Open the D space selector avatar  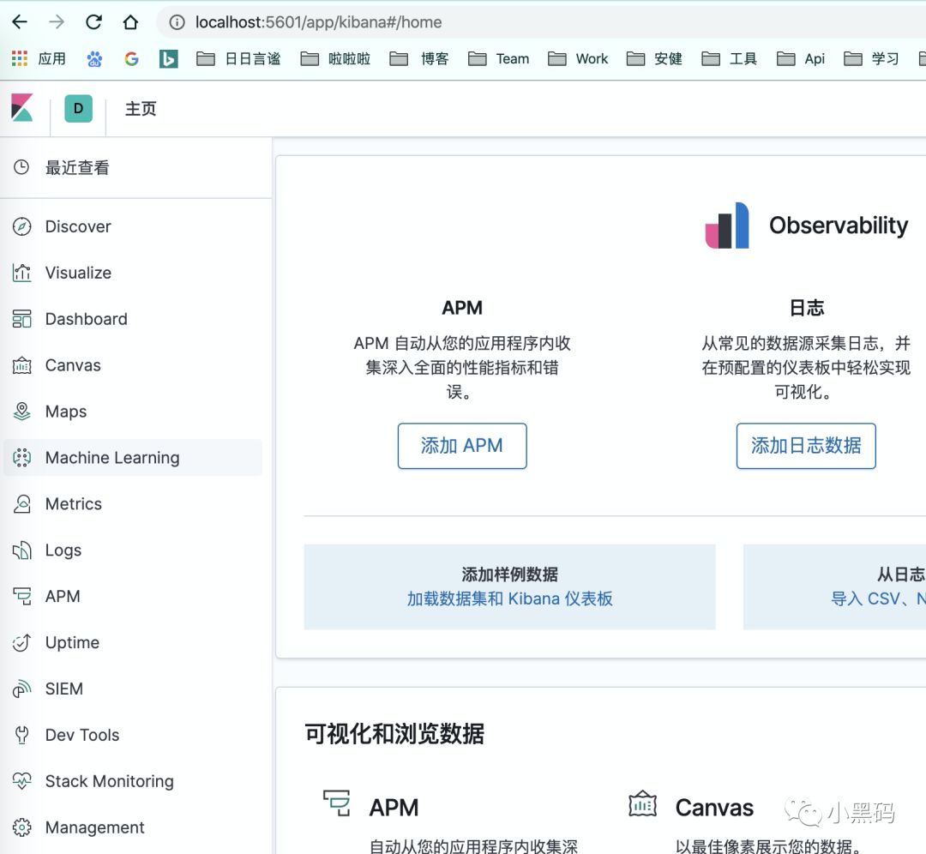pos(78,109)
